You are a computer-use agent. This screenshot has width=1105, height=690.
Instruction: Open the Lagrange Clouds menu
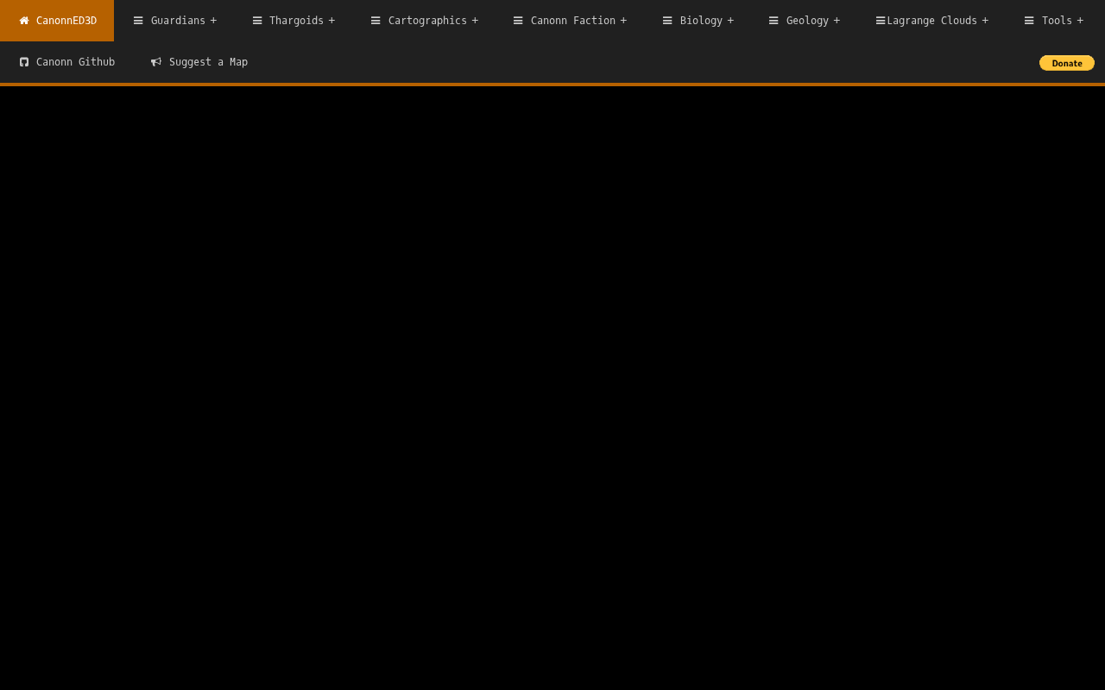(931, 21)
